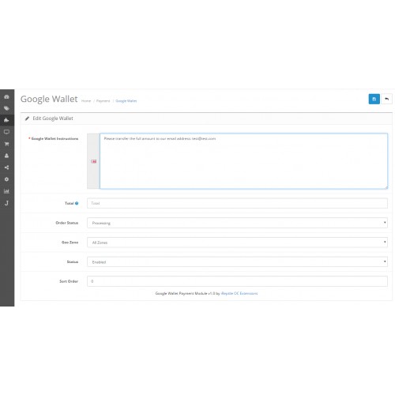Expand the Status dropdown set to Enabled
Image resolution: width=395 pixels, height=395 pixels.
tap(237, 261)
